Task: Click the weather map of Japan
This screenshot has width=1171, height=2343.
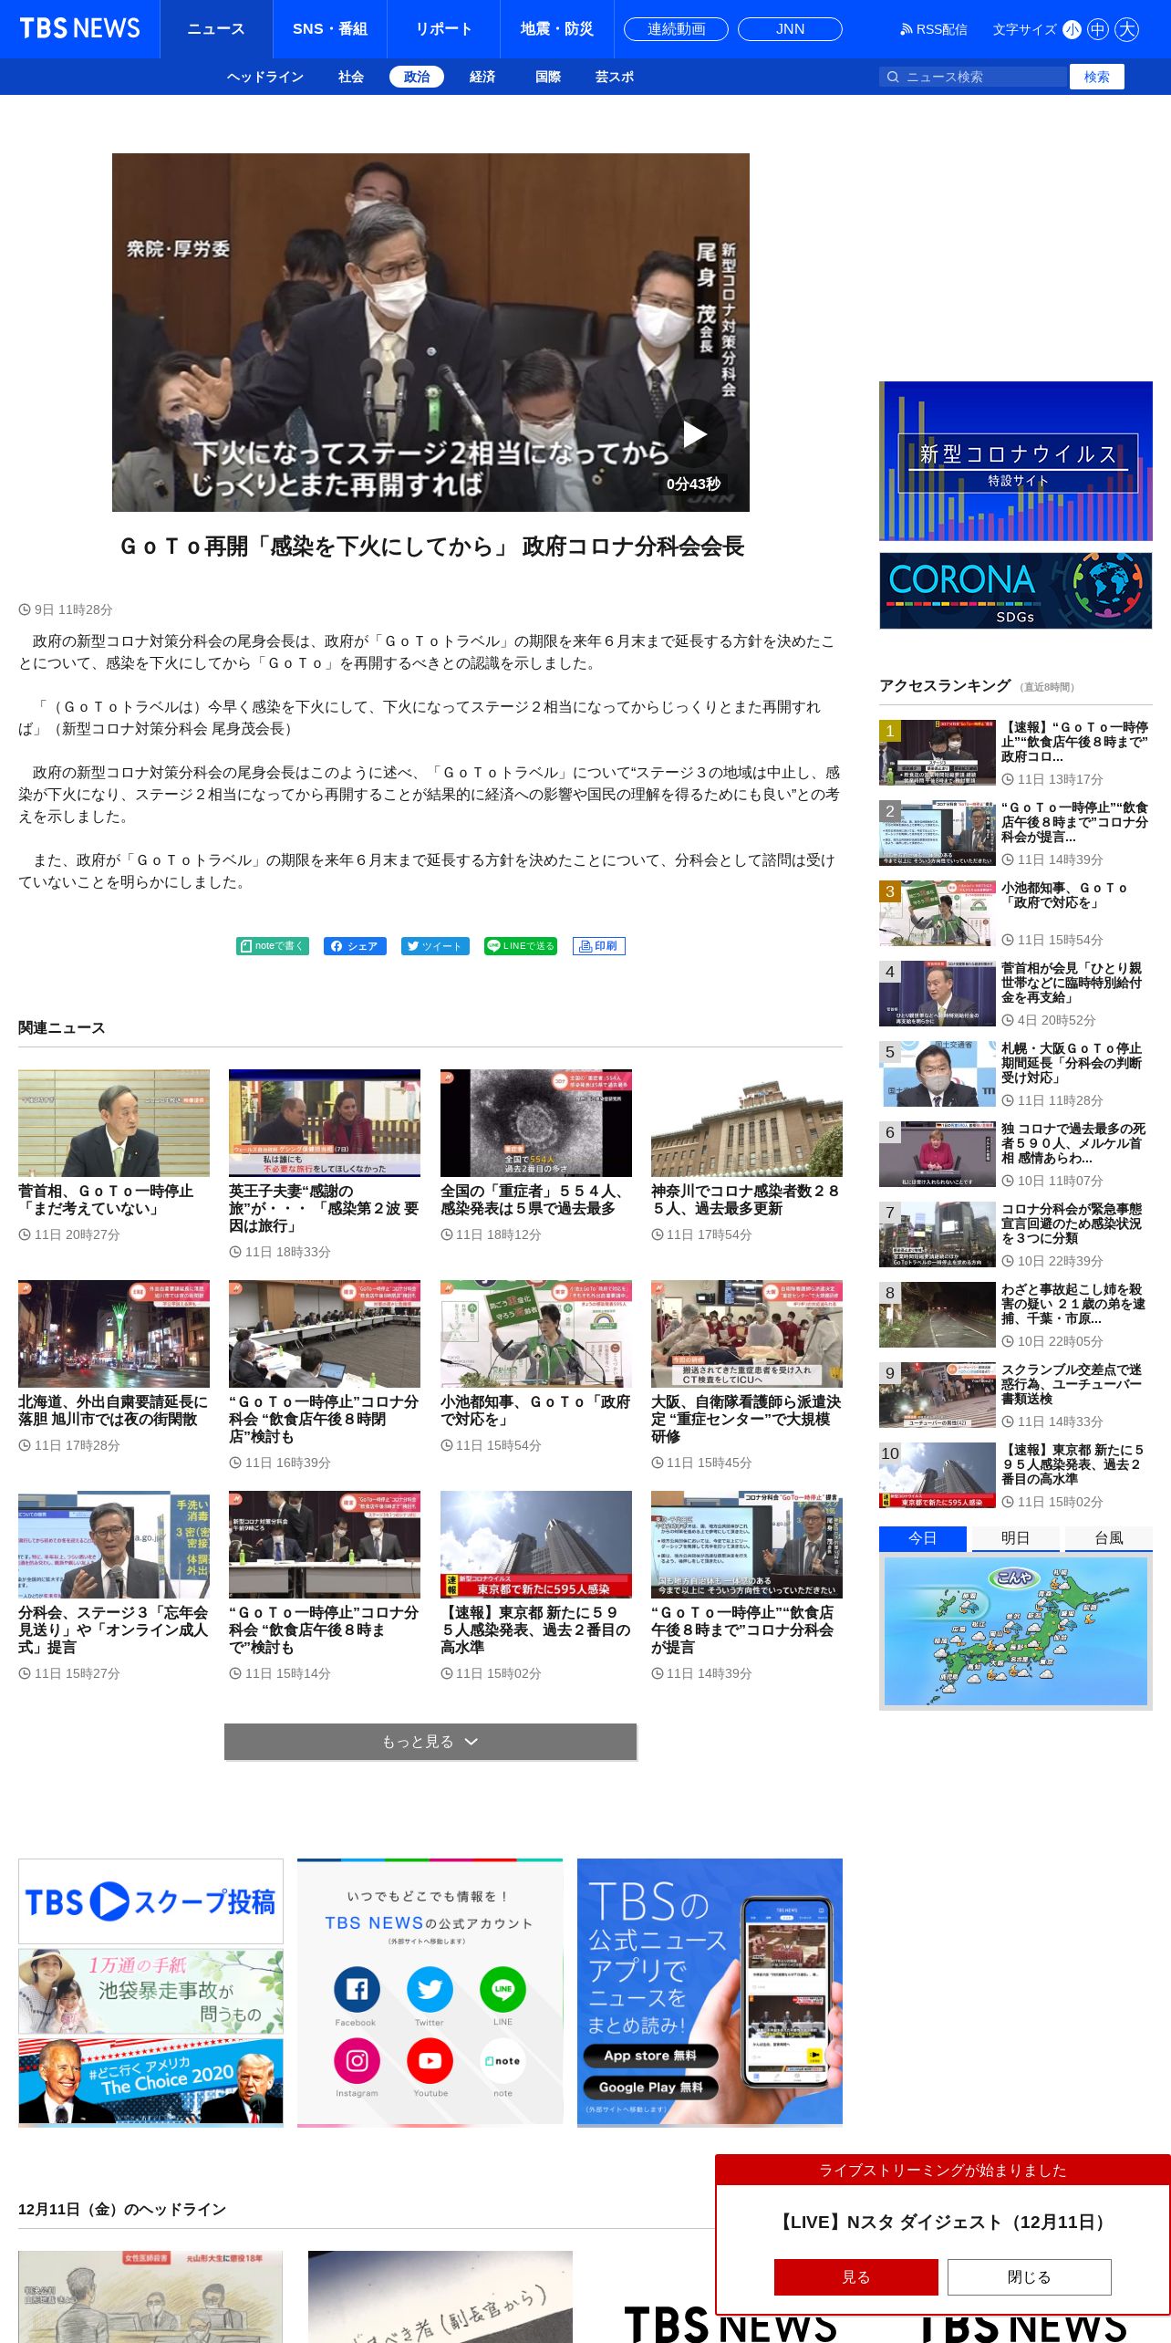Action: (x=1016, y=1631)
